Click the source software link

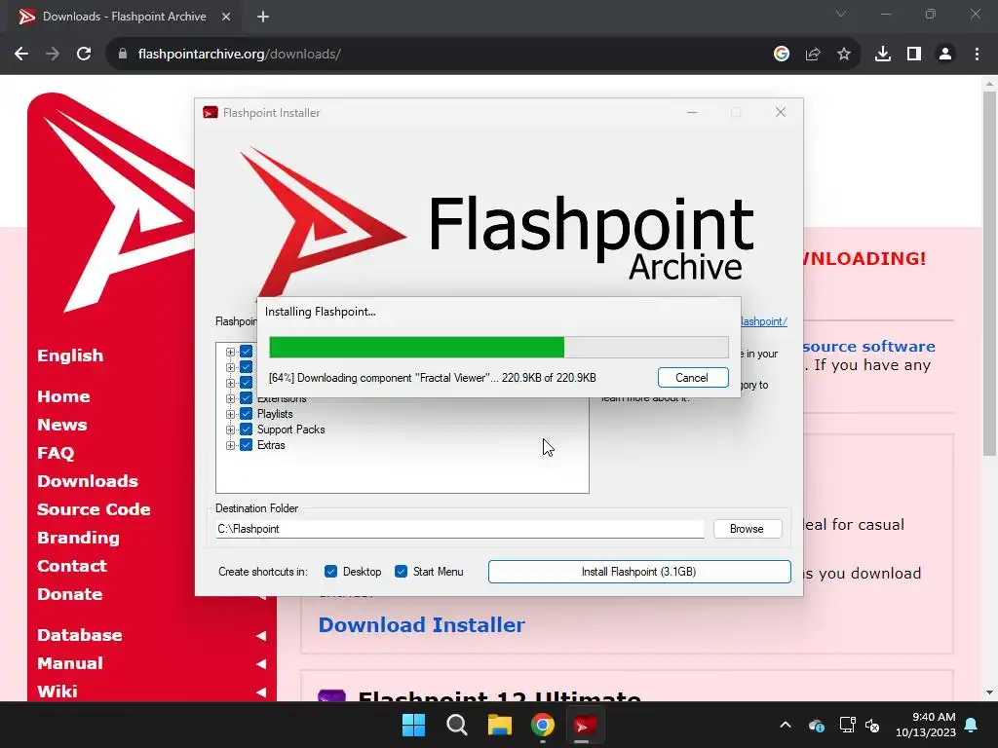tap(868, 347)
